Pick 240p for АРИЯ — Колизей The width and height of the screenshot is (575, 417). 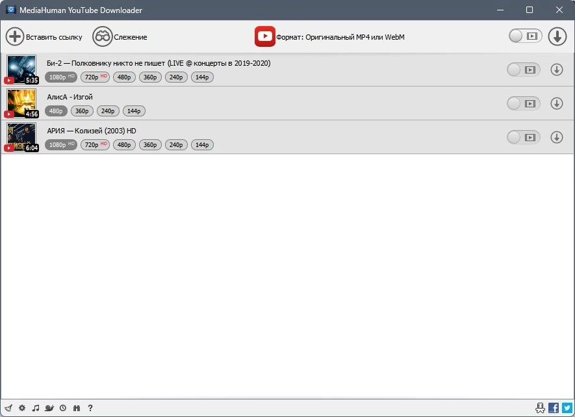[x=176, y=144]
